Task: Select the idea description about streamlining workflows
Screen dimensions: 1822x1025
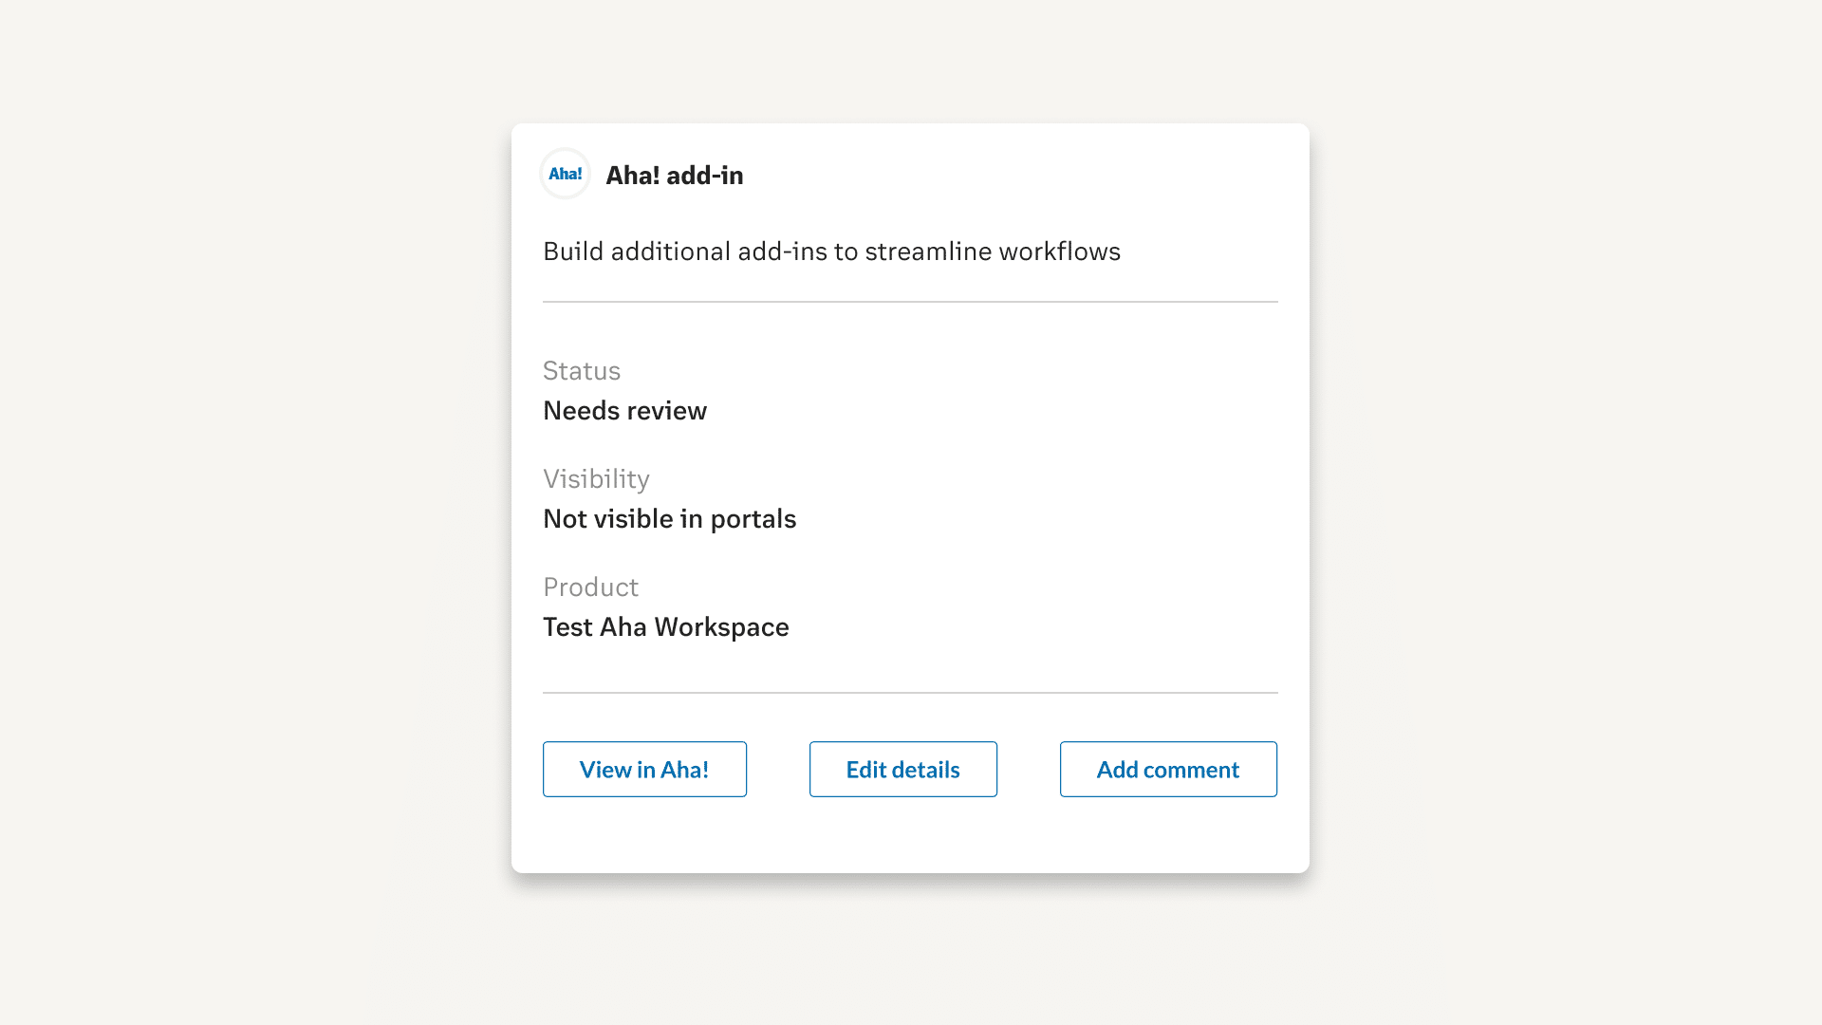Action: [831, 252]
